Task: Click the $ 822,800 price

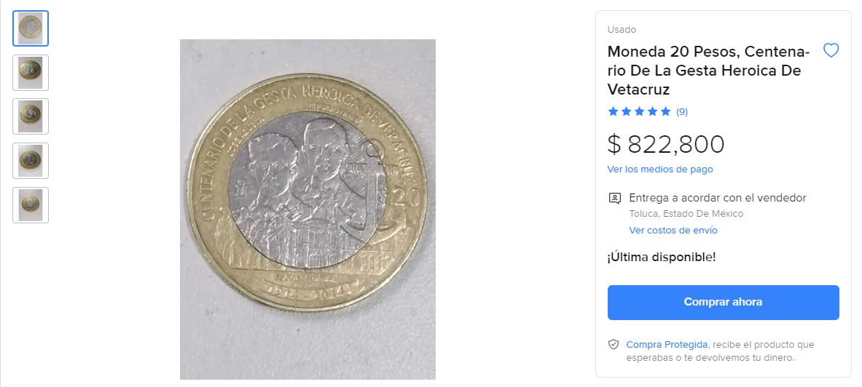Action: point(666,144)
